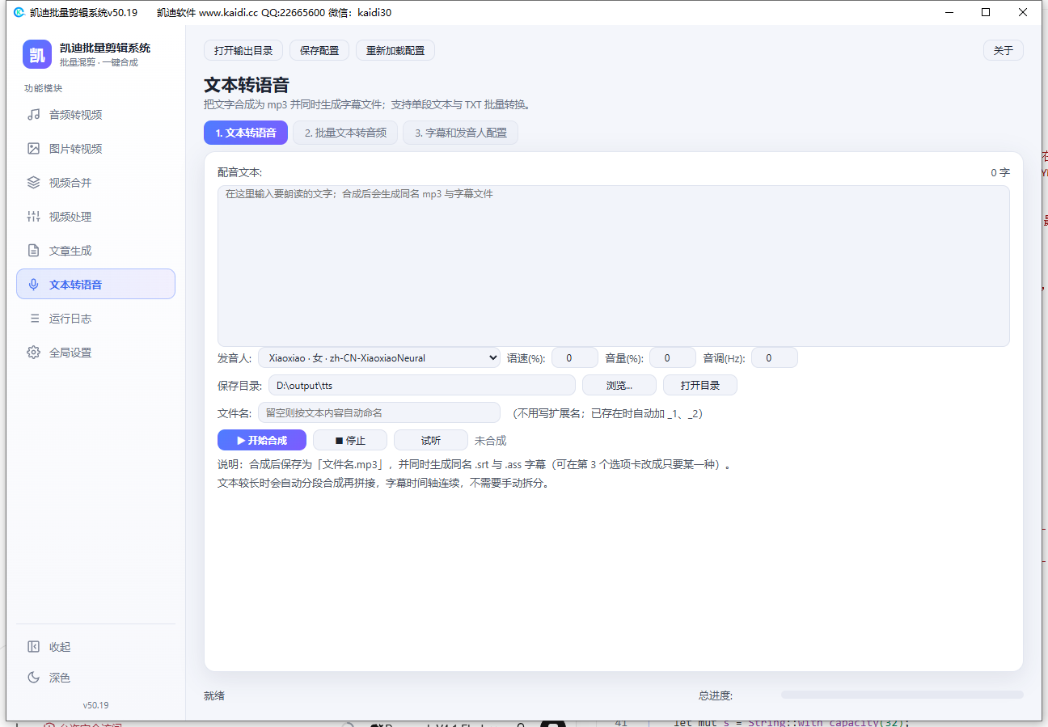Click the v50.19 version label in sidebar
The width and height of the screenshot is (1048, 727).
(x=95, y=705)
